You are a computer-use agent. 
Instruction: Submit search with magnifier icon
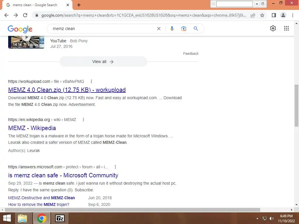[196, 29]
